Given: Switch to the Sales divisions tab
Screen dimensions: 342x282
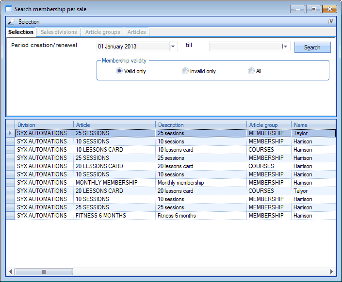Looking at the screenshot, I should point(59,32).
